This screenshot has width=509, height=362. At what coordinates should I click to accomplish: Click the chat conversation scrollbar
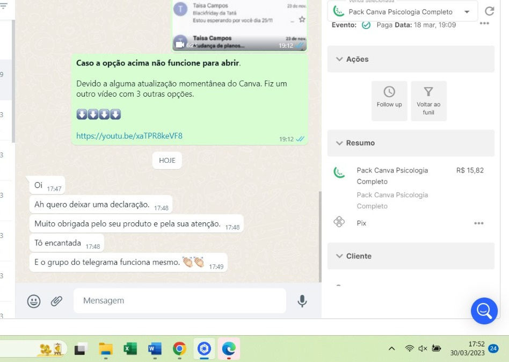click(x=320, y=236)
